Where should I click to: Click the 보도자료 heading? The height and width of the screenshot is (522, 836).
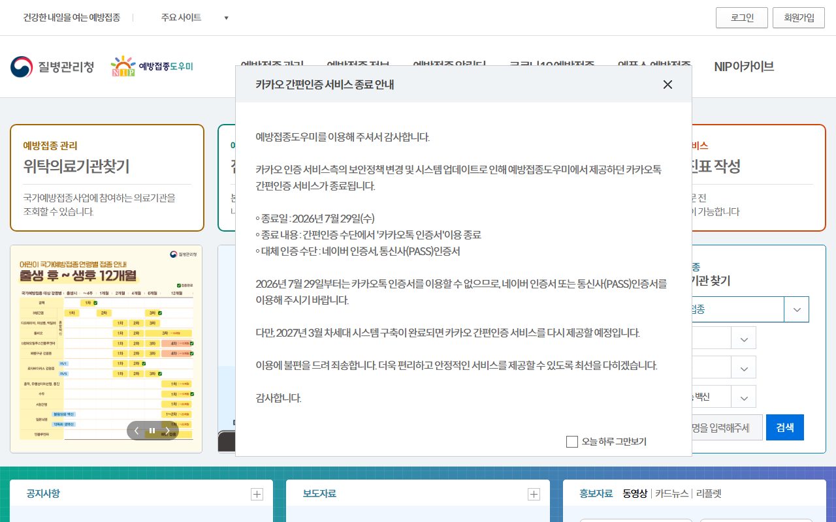(x=319, y=494)
